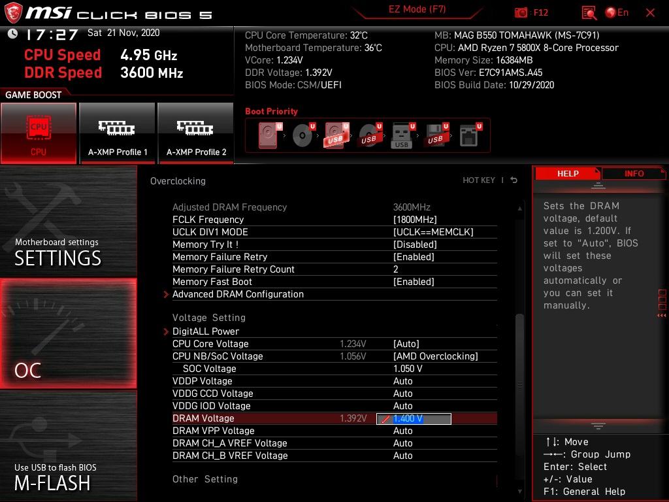Click the USB key boot priority icon

pyautogui.click(x=403, y=136)
